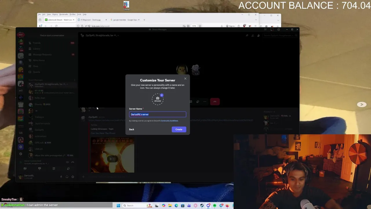
Task: Click Back in Customize Your Server dialog
Action: pyautogui.click(x=132, y=129)
